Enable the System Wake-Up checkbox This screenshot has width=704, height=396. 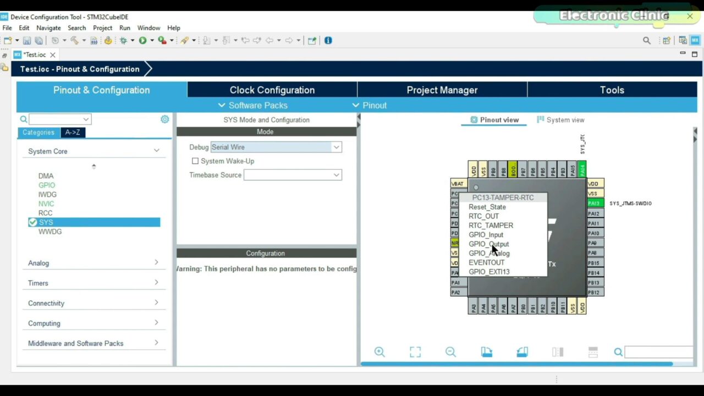(195, 161)
